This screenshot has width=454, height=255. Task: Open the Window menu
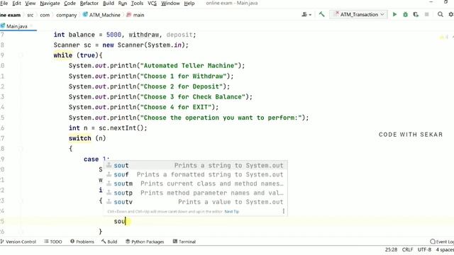[170, 3]
